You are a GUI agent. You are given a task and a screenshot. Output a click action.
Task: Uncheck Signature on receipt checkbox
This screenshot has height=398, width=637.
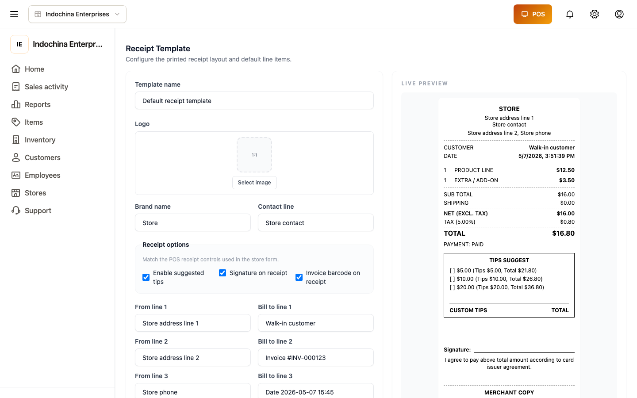pyautogui.click(x=223, y=273)
